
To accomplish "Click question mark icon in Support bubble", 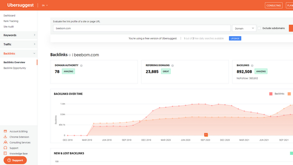I will tap(9, 160).
